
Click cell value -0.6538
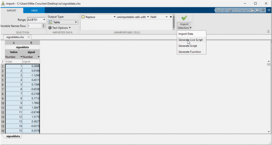pyautogui.click(x=31, y=89)
